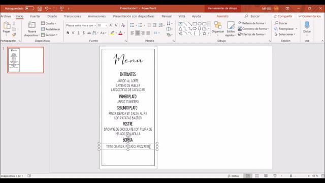This screenshot has height=183, width=325.
Task: Expand the shapes gallery more arrow
Action: point(209,34)
